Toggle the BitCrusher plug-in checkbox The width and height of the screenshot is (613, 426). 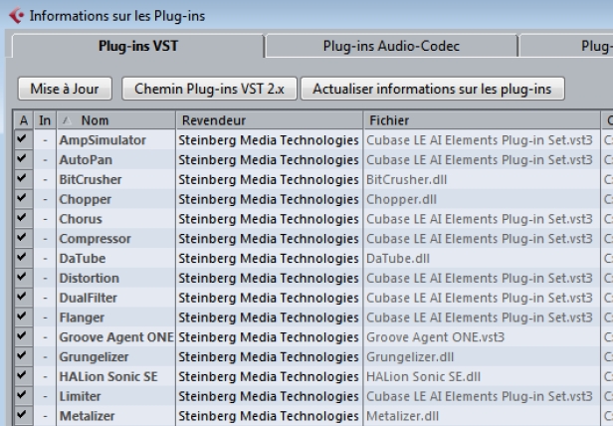pos(22,179)
